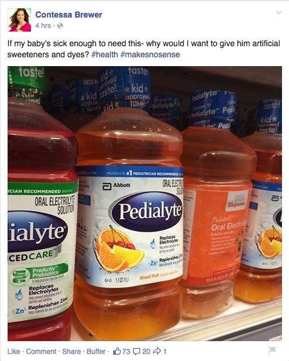Click the 4 hrs timestamp
The height and width of the screenshot is (361, 289).
click(x=43, y=26)
